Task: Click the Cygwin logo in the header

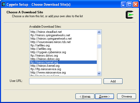Action: coord(130,15)
